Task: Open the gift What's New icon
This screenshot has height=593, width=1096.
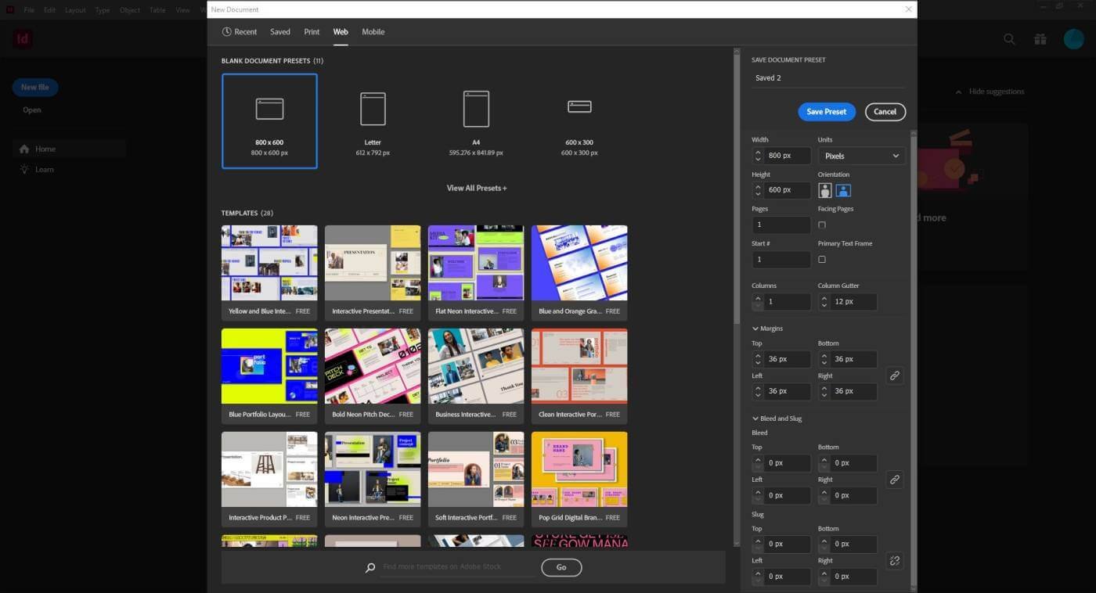Action: (x=1040, y=39)
